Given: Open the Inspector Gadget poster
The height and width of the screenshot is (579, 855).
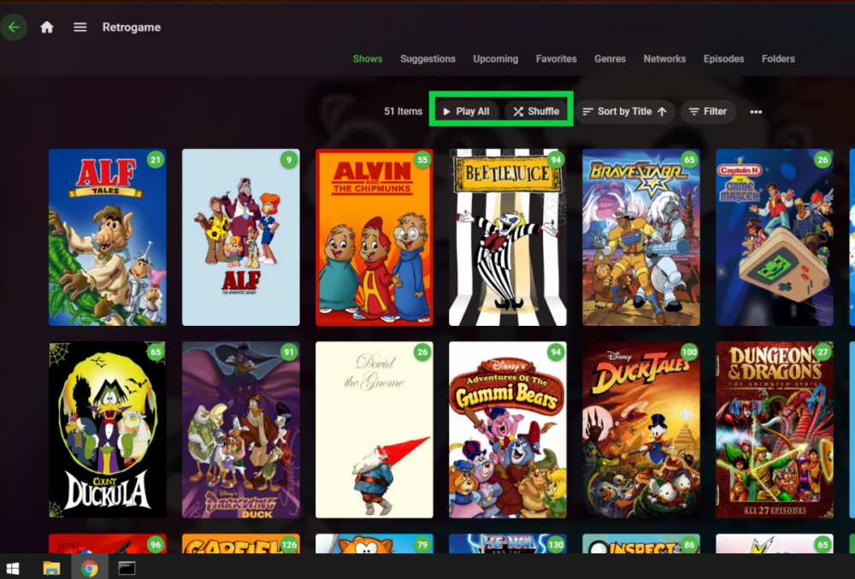Looking at the screenshot, I should pos(640,544).
